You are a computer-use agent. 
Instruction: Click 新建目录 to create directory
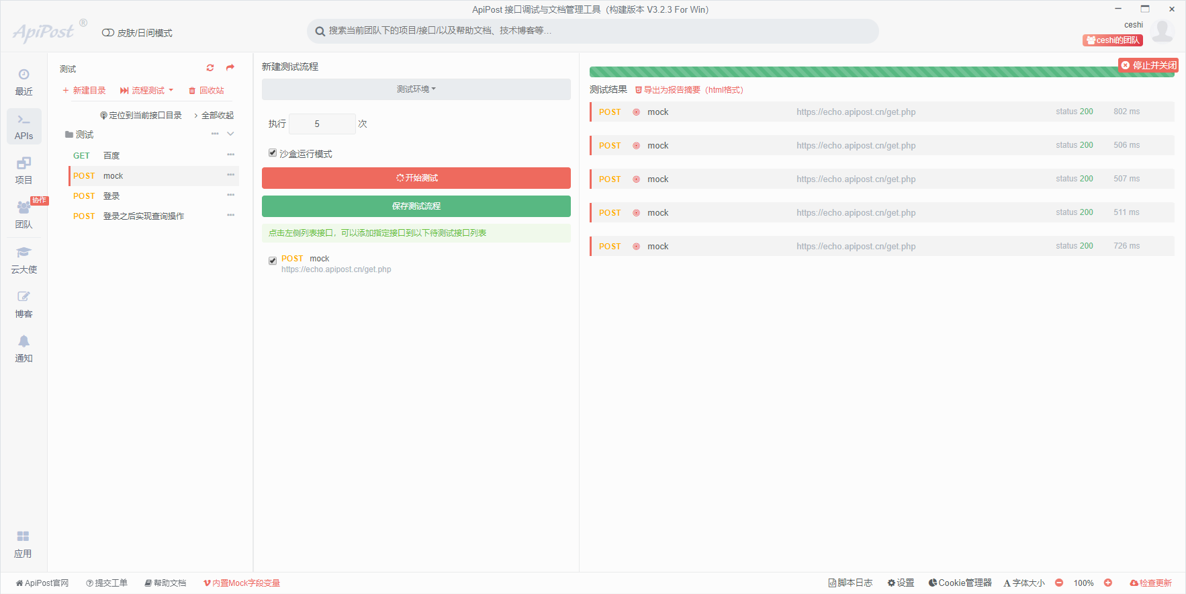(84, 90)
